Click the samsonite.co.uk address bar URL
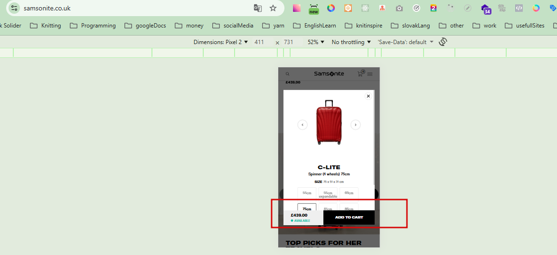 pos(47,8)
